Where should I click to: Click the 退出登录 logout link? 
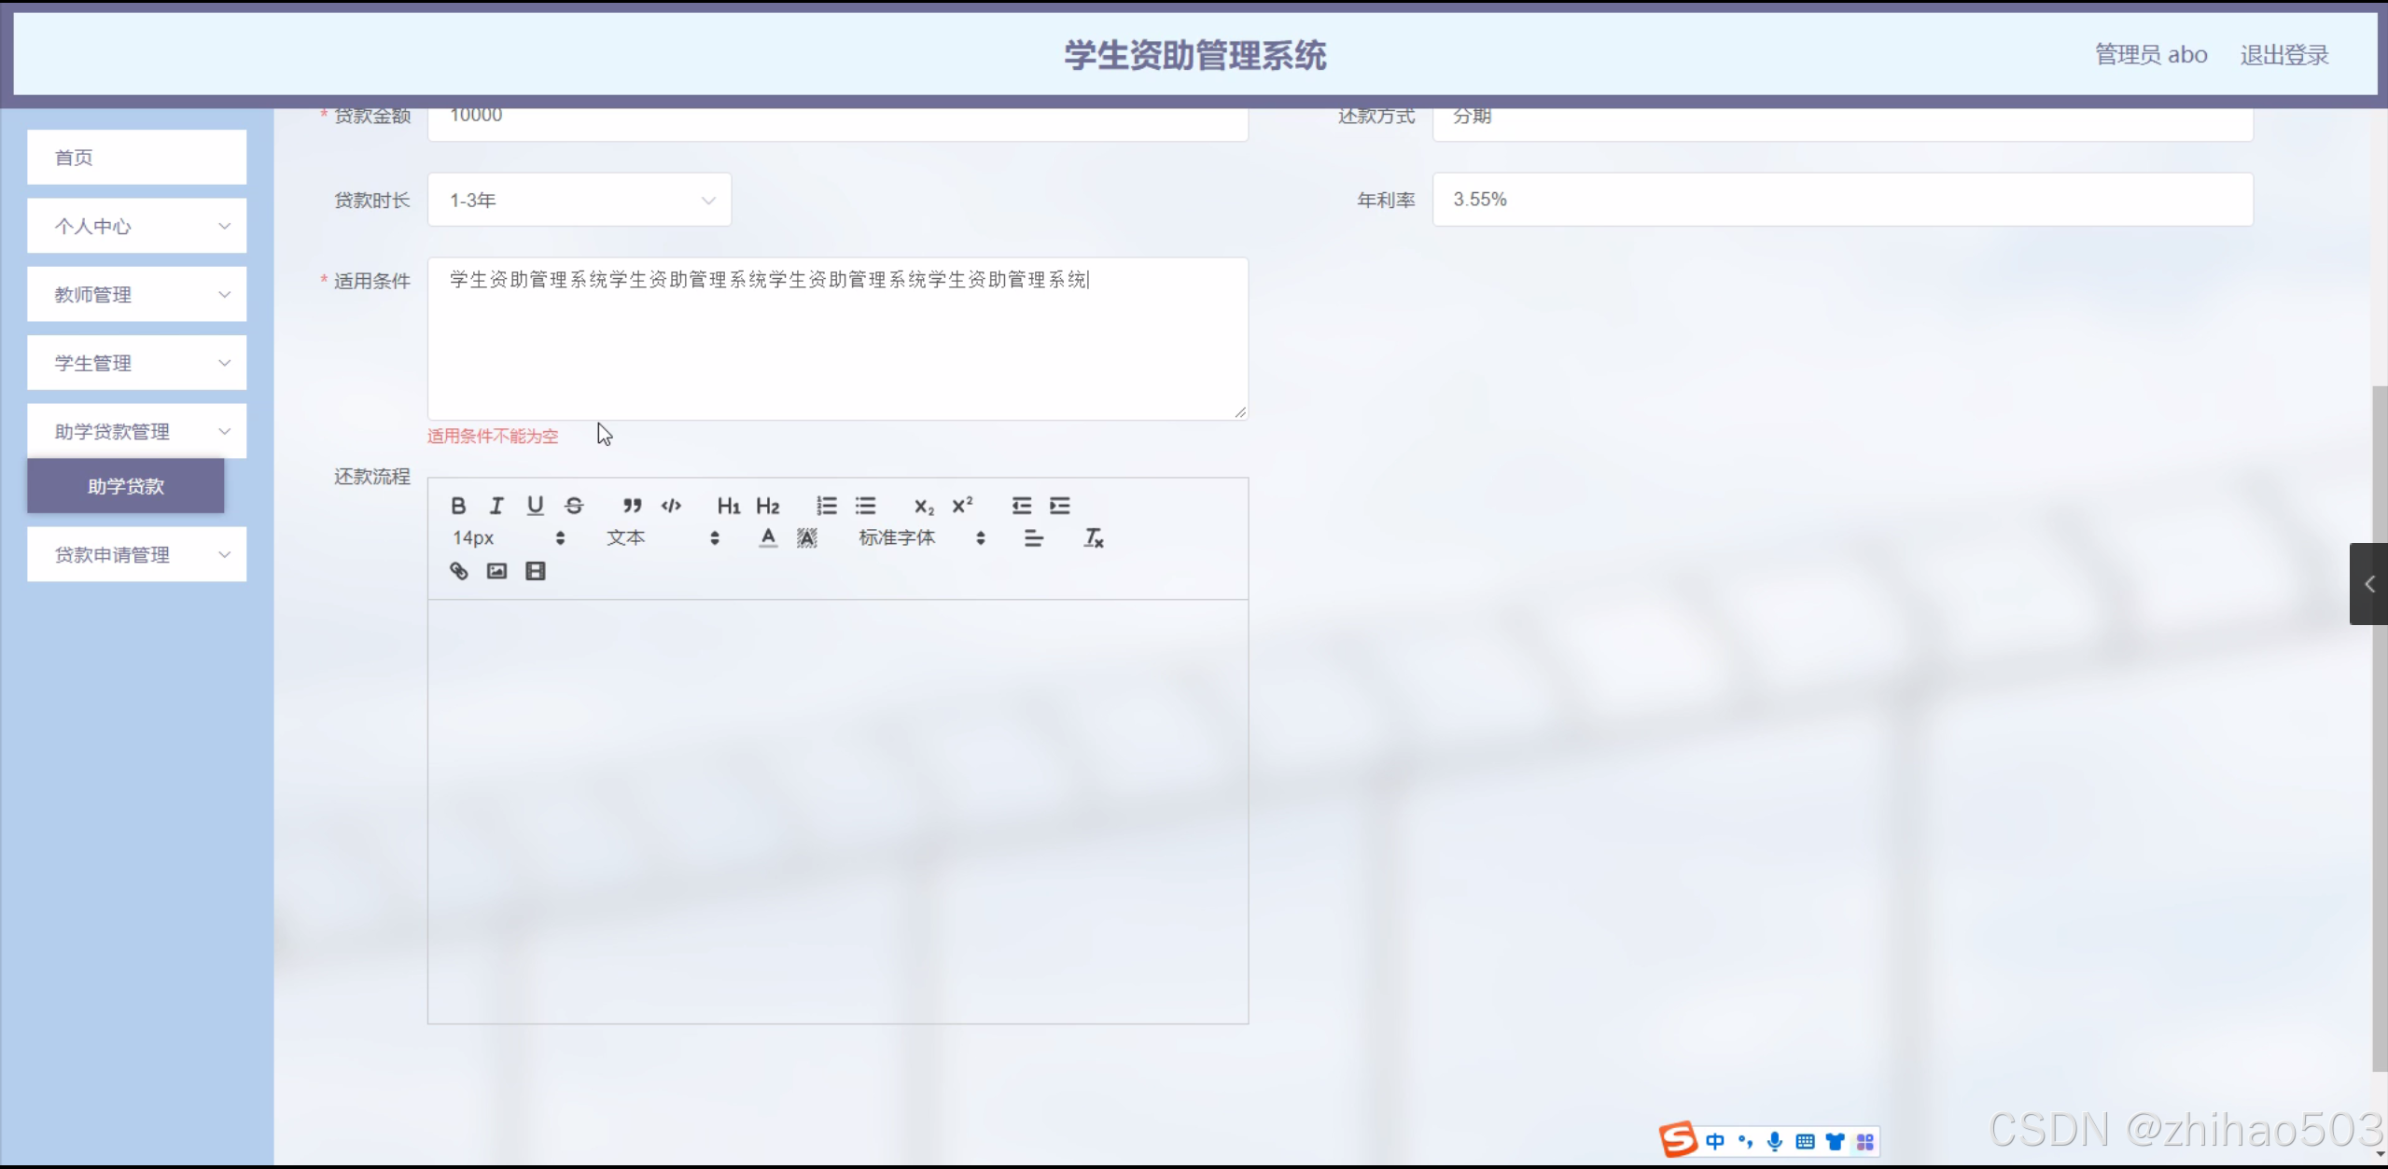click(x=2283, y=55)
